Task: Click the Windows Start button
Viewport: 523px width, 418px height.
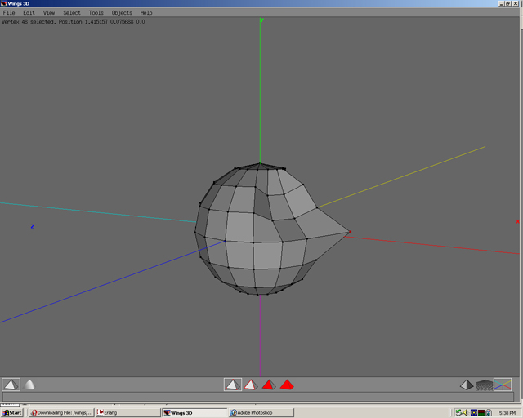Action: pyautogui.click(x=12, y=412)
